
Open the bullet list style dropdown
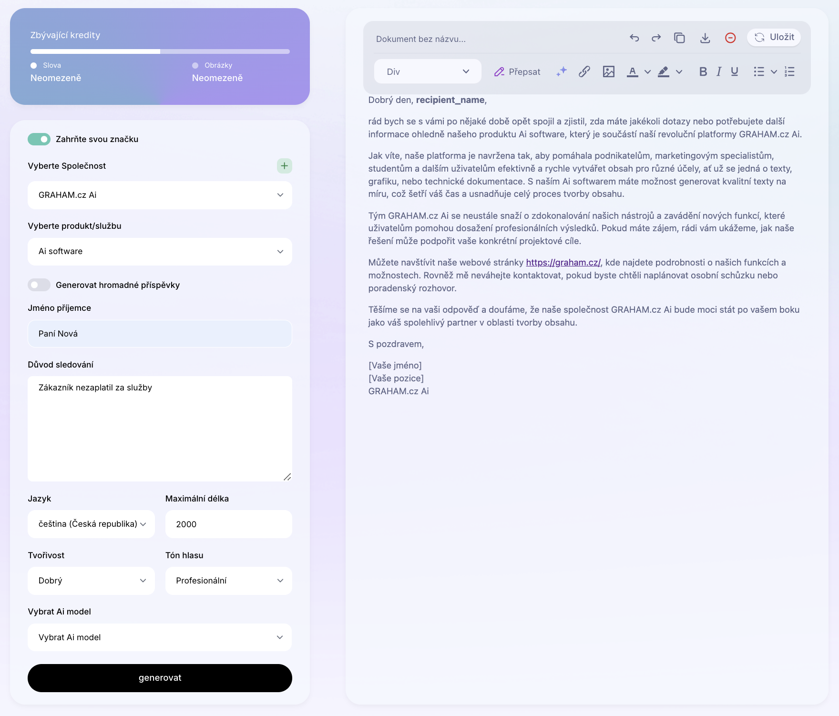(x=774, y=72)
